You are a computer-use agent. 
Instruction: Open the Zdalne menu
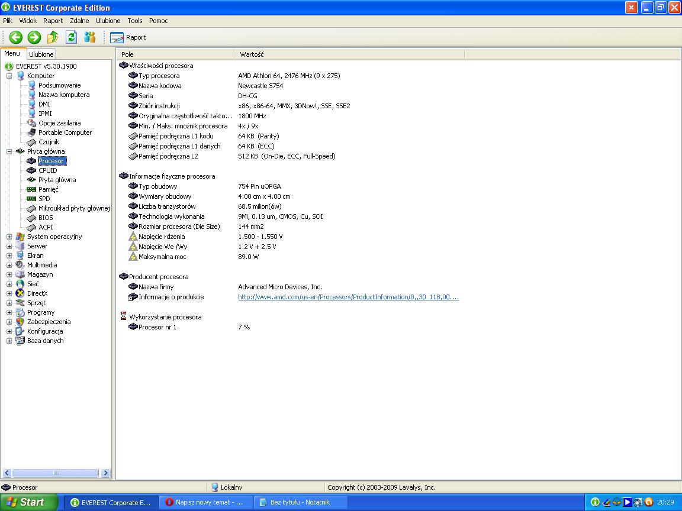coord(79,21)
